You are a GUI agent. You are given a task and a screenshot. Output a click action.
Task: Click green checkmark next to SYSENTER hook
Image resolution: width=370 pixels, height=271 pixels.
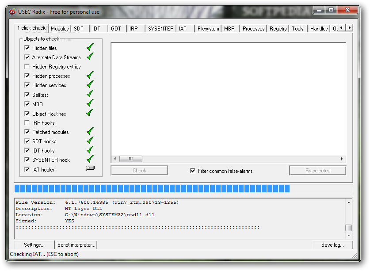[90, 159]
